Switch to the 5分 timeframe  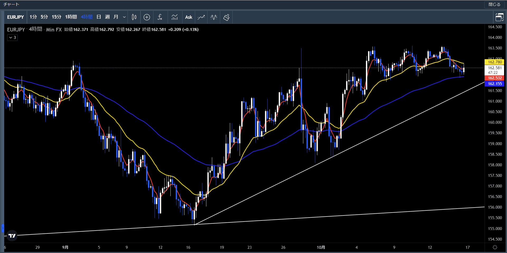pyautogui.click(x=44, y=17)
